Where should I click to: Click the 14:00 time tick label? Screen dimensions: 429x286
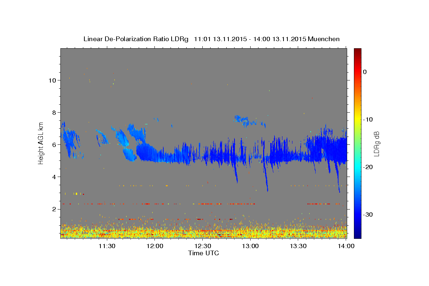click(x=346, y=246)
